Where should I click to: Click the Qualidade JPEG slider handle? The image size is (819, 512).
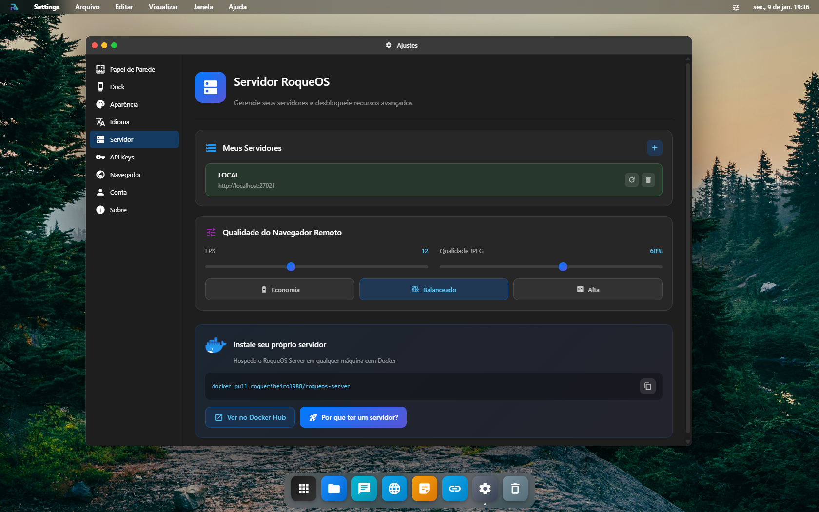click(563, 267)
